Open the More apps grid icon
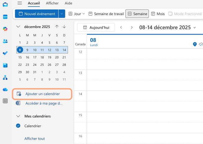The image size is (203, 144). pyautogui.click(x=5, y=101)
